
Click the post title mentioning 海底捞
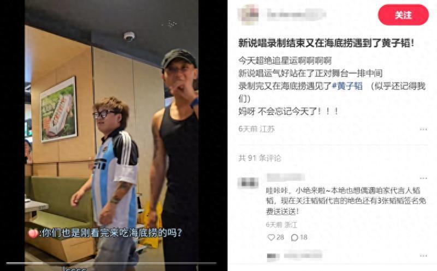coord(326,43)
